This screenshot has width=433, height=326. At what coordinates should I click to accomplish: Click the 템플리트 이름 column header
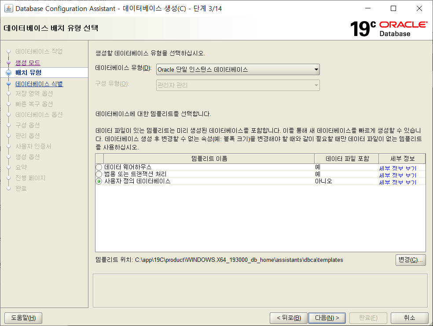[209, 159]
